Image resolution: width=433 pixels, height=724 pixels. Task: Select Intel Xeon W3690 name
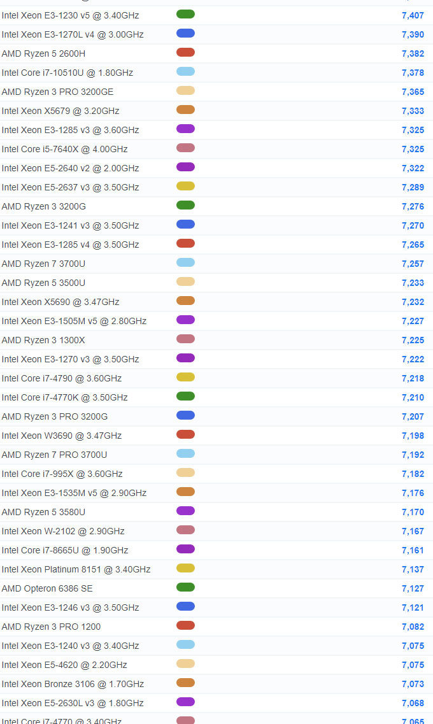61,436
